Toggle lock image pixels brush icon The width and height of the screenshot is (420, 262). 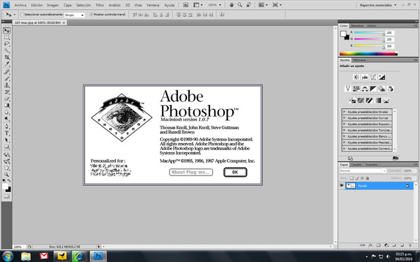pos(357,178)
